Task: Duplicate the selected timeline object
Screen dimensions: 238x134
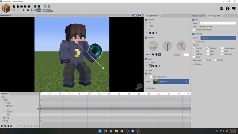Action: click(5, 126)
